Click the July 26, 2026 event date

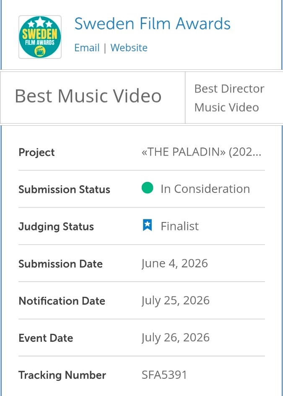point(175,338)
